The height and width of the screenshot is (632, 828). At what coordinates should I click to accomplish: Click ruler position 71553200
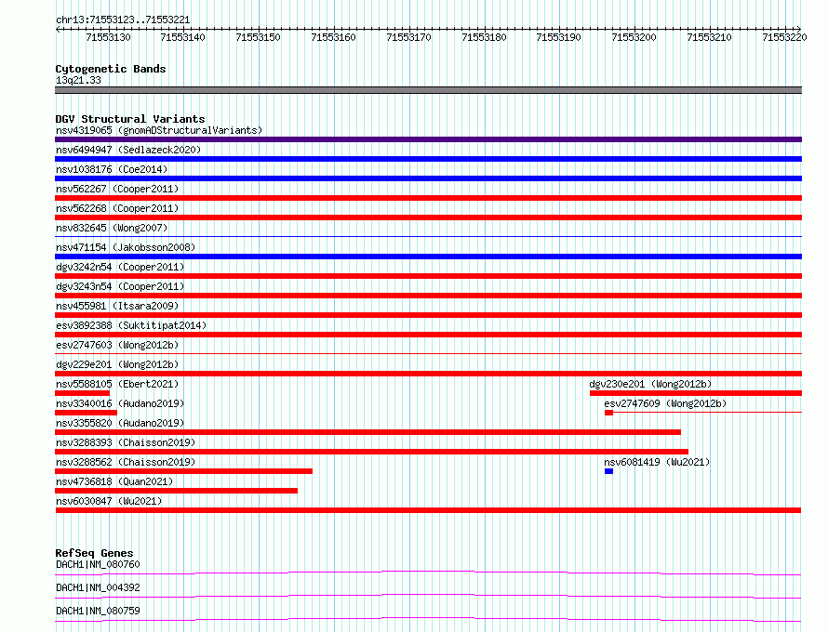[x=634, y=37]
